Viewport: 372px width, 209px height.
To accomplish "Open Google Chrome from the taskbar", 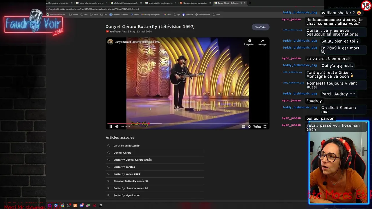I will [x=62, y=206].
